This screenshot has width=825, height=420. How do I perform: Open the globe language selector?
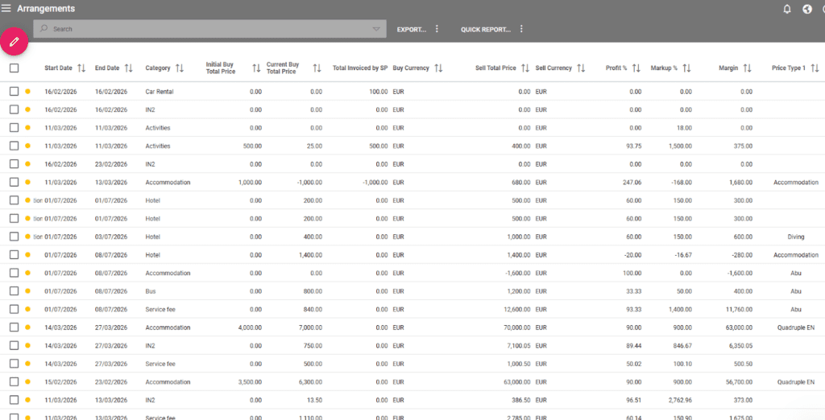pos(807,9)
